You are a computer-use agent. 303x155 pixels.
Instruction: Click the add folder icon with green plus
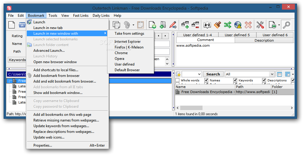pos(163,25)
